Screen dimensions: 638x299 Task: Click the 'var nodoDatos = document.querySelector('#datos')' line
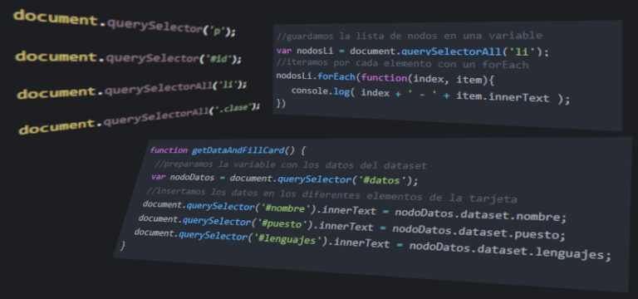click(x=284, y=179)
